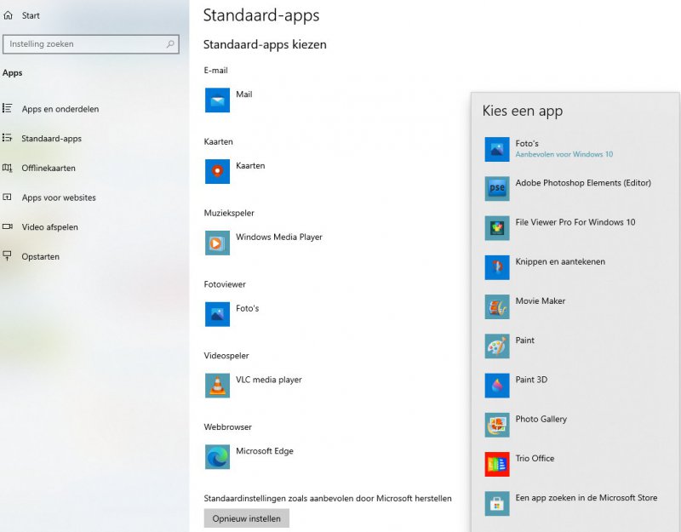The image size is (681, 532).
Task: Select Movie Maker text entry
Action: pyautogui.click(x=541, y=301)
